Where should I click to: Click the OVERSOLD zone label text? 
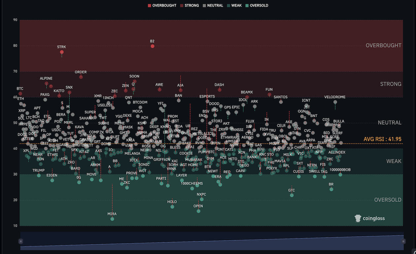[387, 200]
